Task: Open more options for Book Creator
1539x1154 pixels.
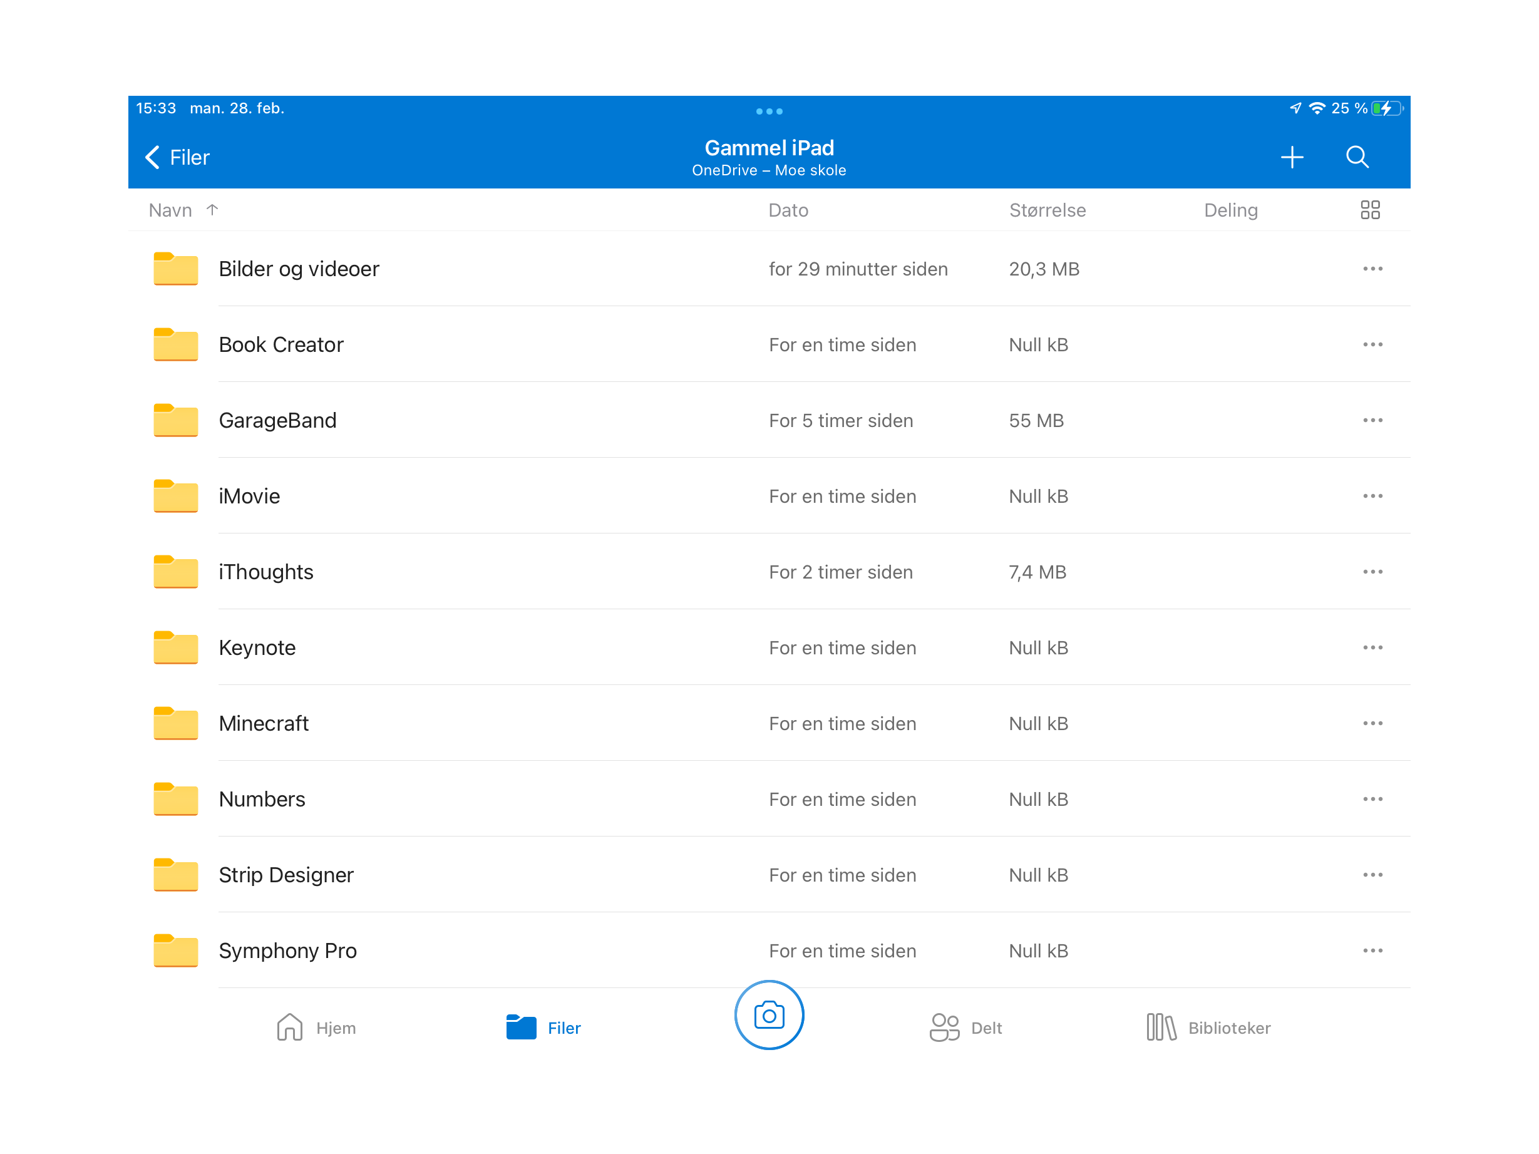Action: pyautogui.click(x=1372, y=344)
